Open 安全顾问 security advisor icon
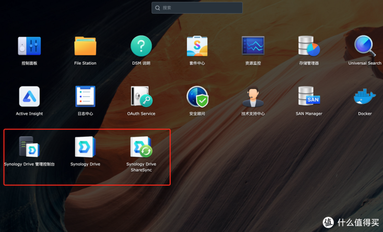Image resolution: width=383 pixels, height=232 pixels. tap(197, 97)
